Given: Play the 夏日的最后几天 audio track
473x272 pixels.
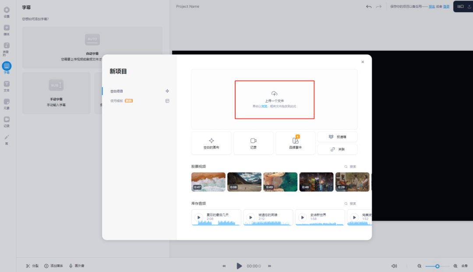Looking at the screenshot, I should 199,217.
